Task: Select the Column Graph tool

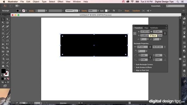Action: tap(7, 59)
